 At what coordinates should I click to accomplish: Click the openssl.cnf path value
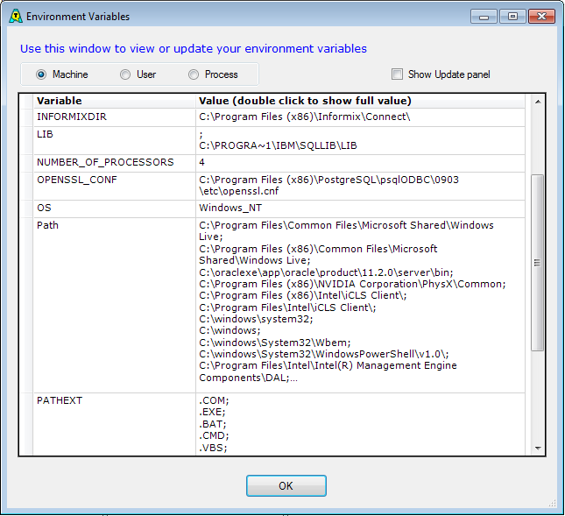tap(328, 186)
